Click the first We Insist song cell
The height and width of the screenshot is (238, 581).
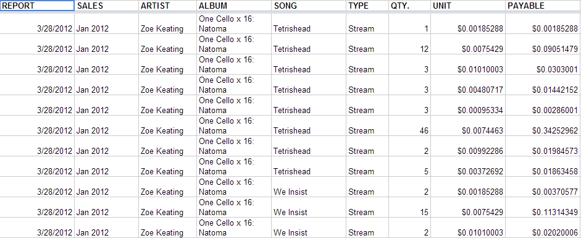[x=309, y=187]
